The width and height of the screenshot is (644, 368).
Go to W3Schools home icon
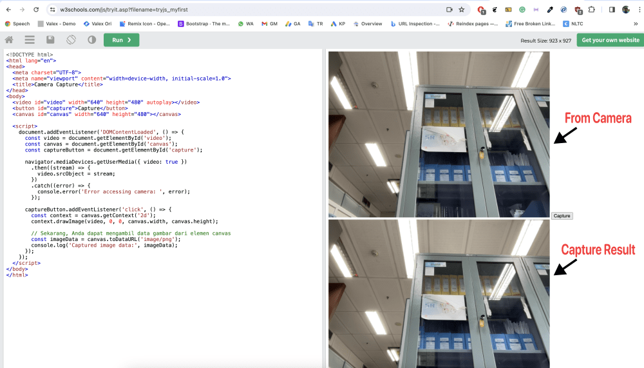[x=8, y=40]
